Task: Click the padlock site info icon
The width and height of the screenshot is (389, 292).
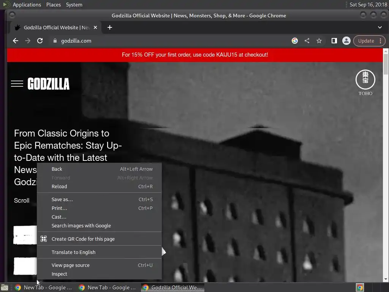Action: pyautogui.click(x=55, y=41)
